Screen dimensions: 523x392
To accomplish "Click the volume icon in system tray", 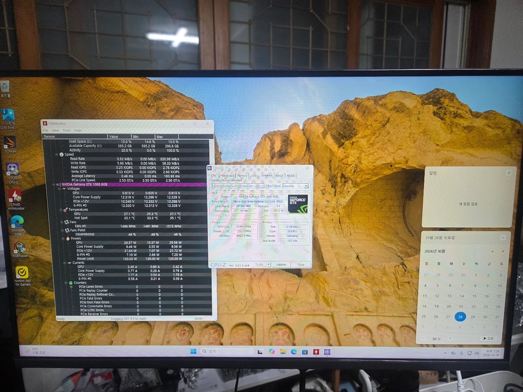I will tap(477, 353).
